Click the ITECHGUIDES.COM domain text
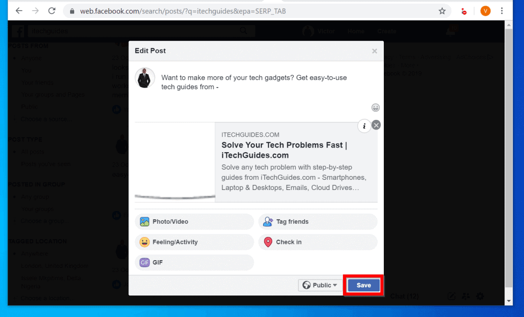Viewport: 524px width, 317px height. click(x=250, y=135)
